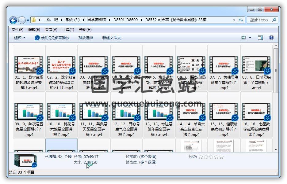
Task: Click in the search box field
Action: click(259, 20)
